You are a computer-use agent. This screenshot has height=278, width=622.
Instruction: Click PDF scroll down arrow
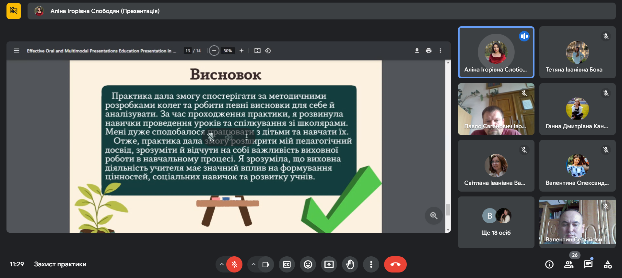448,230
